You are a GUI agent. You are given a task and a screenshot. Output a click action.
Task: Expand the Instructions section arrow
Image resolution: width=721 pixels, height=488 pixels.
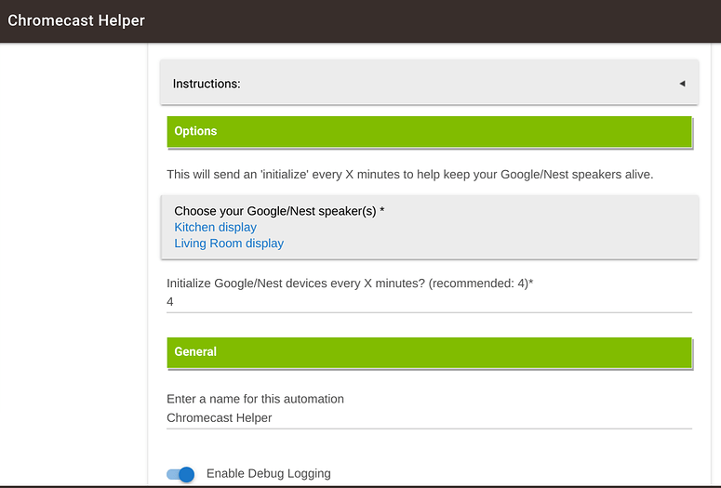pos(682,84)
